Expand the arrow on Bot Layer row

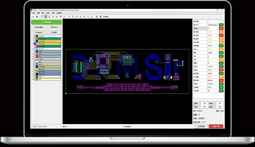pos(60,44)
